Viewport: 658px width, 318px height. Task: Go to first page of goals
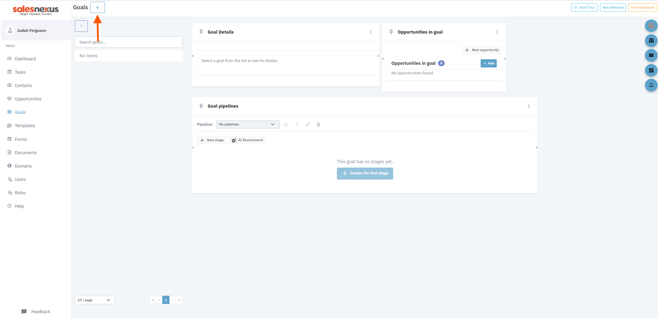[x=153, y=300]
